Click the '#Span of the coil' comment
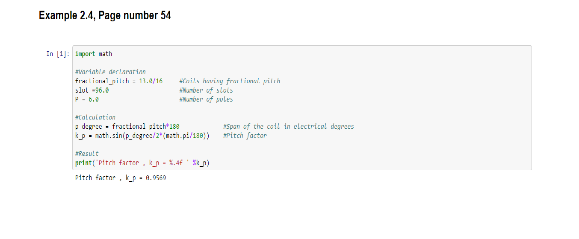 289,126
